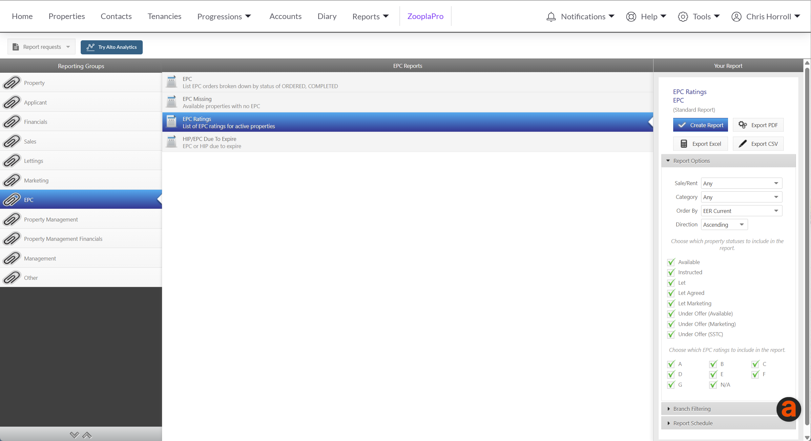811x441 pixels.
Task: Click the double down chevron below groups
Action: [x=74, y=435]
